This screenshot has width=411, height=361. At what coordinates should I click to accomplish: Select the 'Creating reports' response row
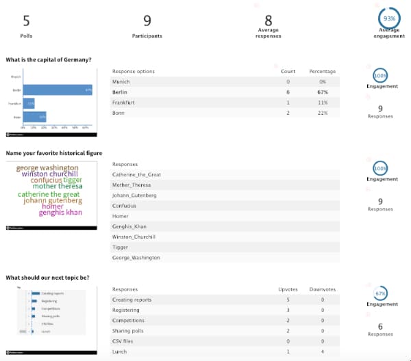pyautogui.click(x=226, y=299)
